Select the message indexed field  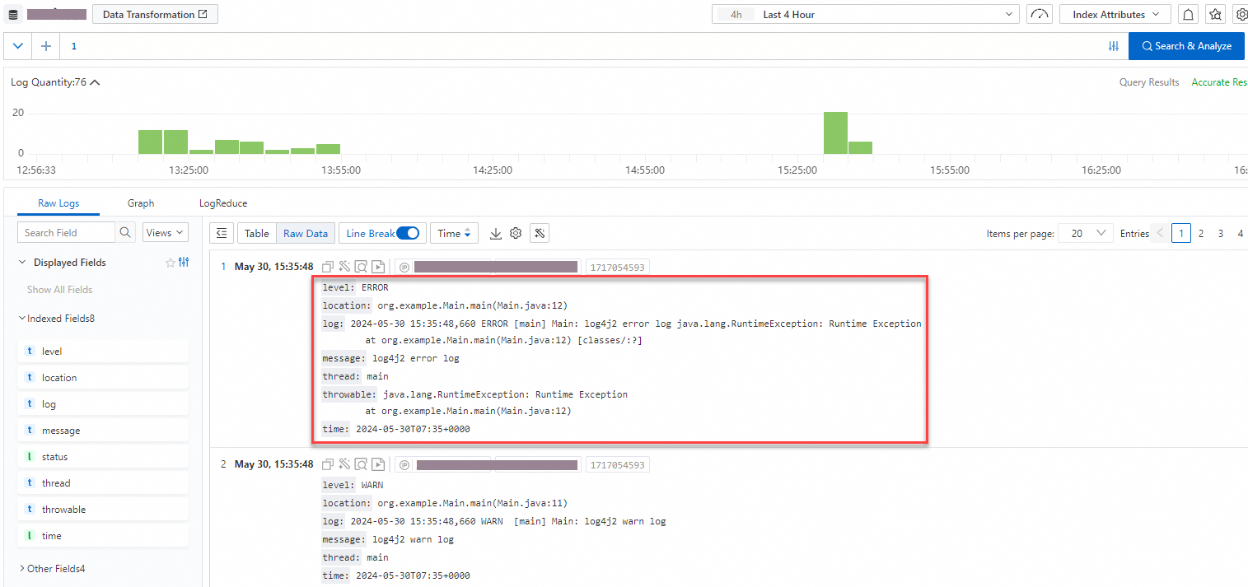[103, 431]
